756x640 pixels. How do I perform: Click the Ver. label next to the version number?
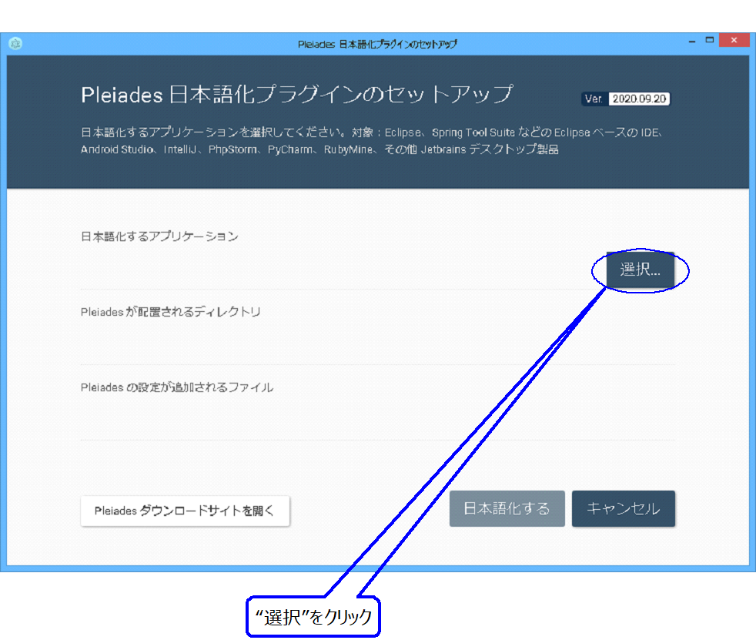point(593,99)
